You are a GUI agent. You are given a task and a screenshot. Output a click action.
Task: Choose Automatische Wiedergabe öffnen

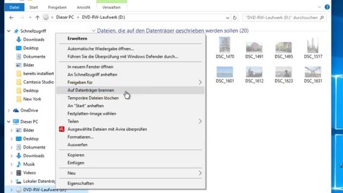131,49
